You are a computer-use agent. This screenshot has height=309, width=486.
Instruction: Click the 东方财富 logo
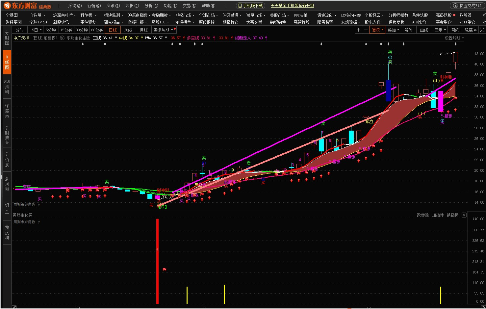27,6
